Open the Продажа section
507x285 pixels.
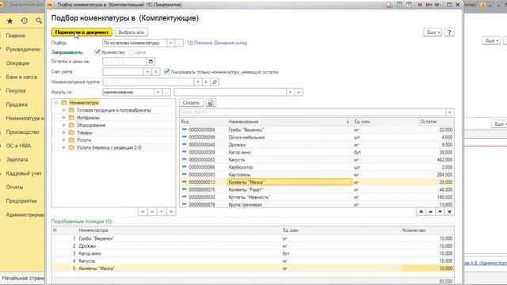[17, 104]
